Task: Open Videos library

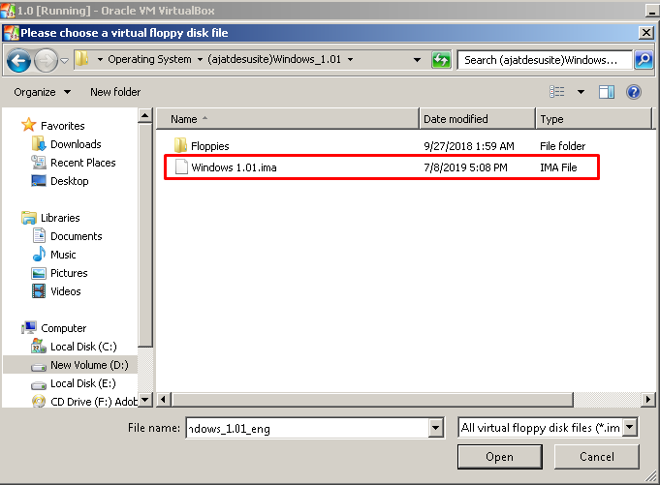Action: tap(65, 291)
